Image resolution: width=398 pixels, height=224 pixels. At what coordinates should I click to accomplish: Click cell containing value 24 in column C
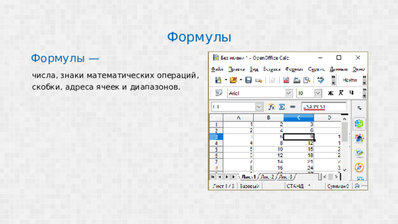(298, 168)
